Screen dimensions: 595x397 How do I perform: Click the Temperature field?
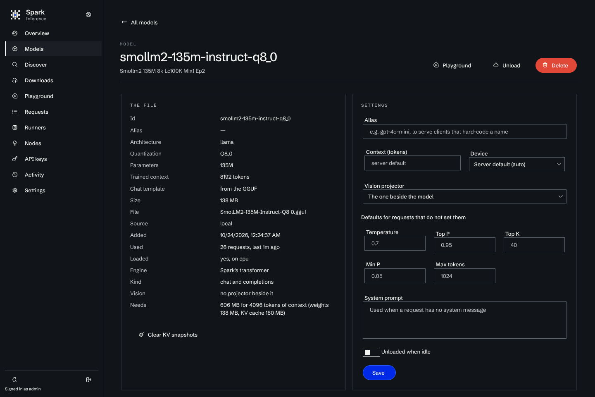[395, 243]
